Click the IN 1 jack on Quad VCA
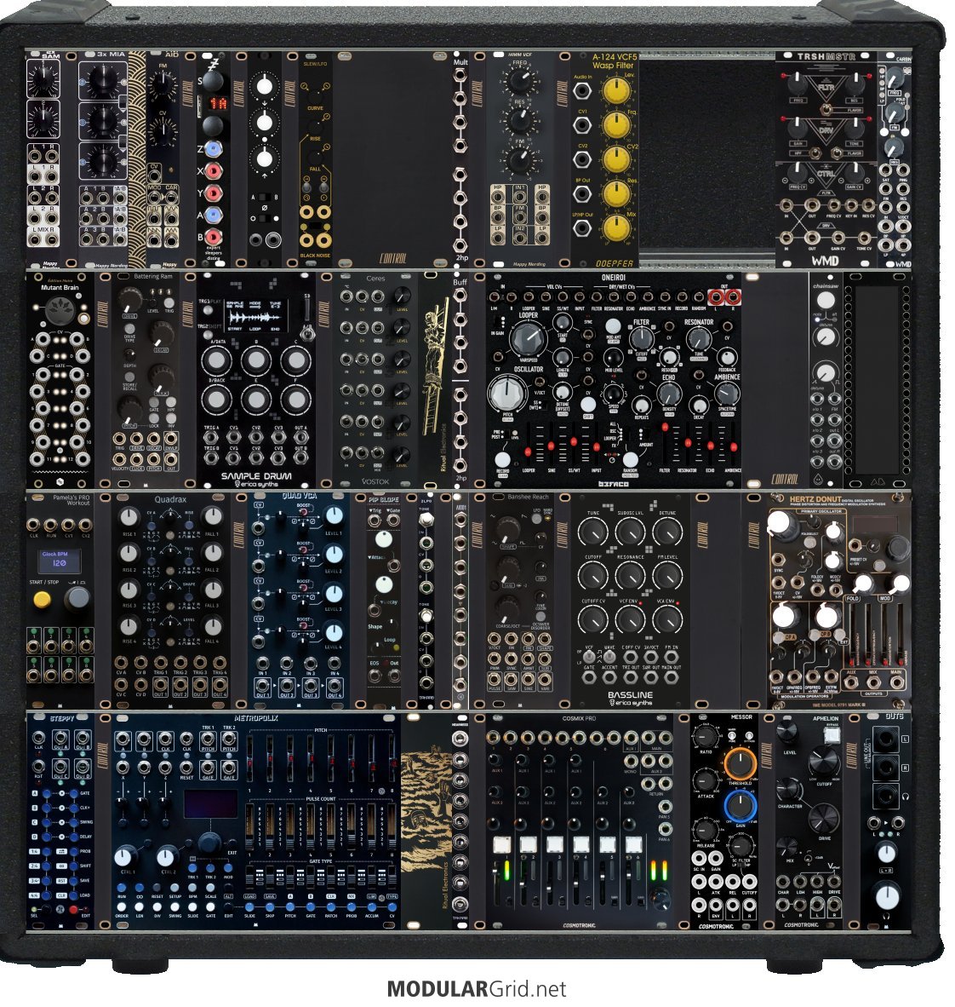Image resolution: width=955 pixels, height=1007 pixels. [262, 663]
